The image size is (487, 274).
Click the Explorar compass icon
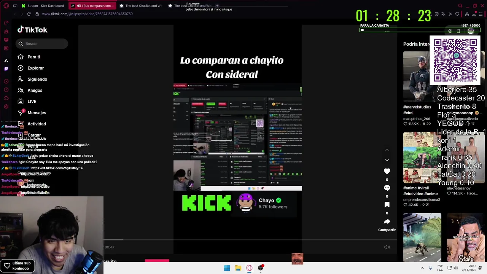click(x=21, y=68)
